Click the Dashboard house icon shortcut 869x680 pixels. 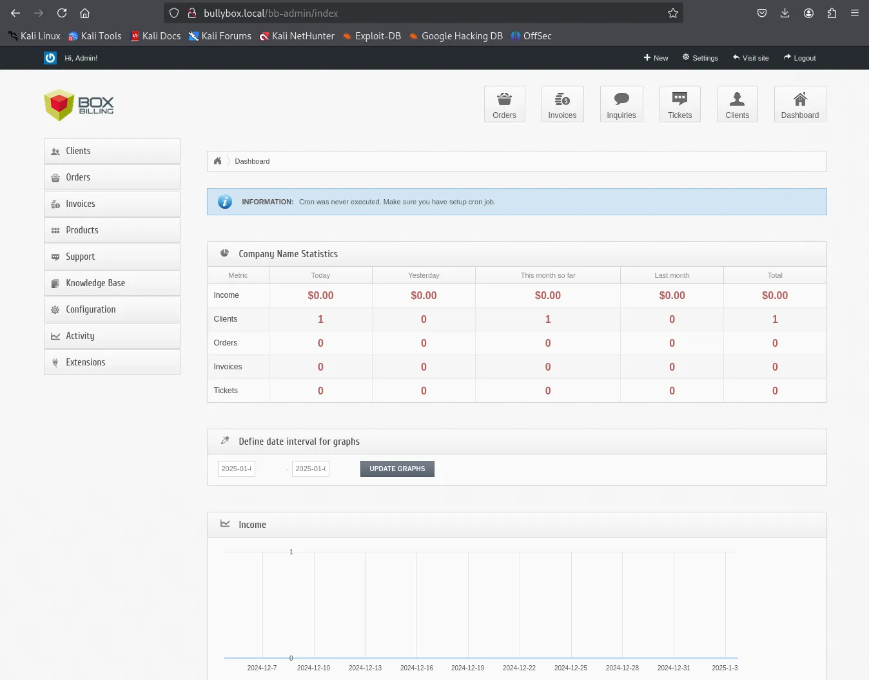point(799,104)
